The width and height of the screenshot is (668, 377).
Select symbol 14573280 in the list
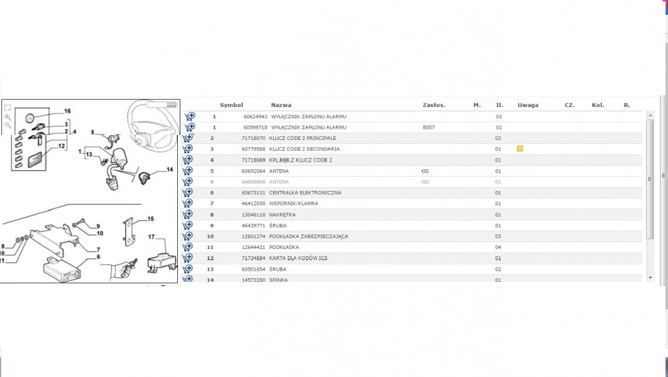(x=253, y=280)
